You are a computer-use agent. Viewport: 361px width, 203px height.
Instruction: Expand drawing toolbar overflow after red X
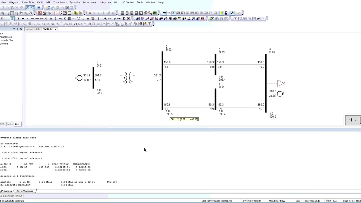click(x=132, y=19)
